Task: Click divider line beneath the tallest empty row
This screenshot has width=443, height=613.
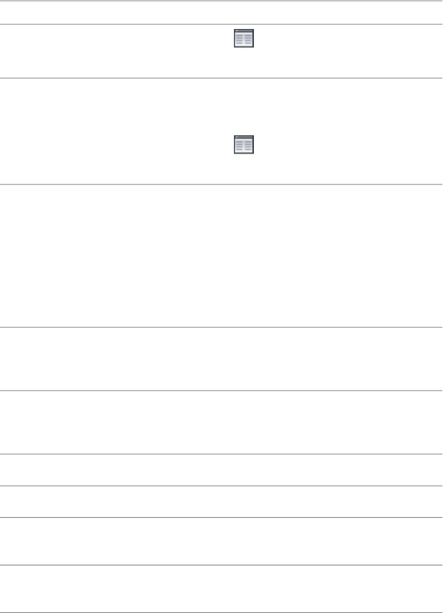Action: 221,327
